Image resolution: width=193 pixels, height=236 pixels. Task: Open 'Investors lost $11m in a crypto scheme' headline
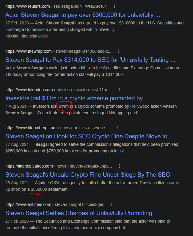[x=77, y=98]
